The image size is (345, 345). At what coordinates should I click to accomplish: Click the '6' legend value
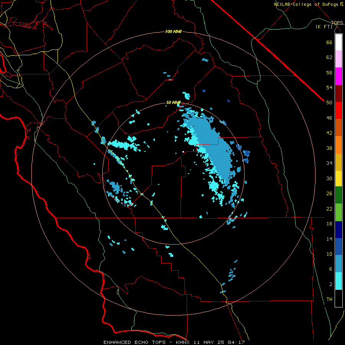click(x=331, y=269)
